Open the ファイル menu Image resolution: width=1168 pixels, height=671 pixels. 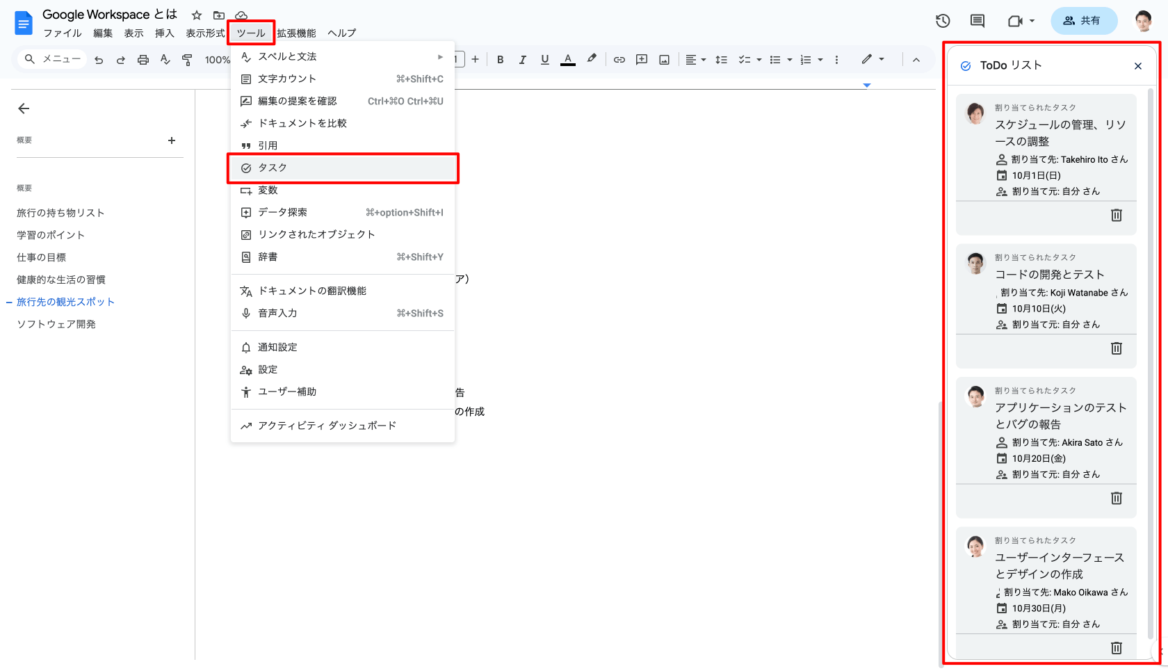point(63,33)
